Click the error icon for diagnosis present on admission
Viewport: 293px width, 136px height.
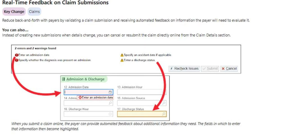(x=17, y=60)
